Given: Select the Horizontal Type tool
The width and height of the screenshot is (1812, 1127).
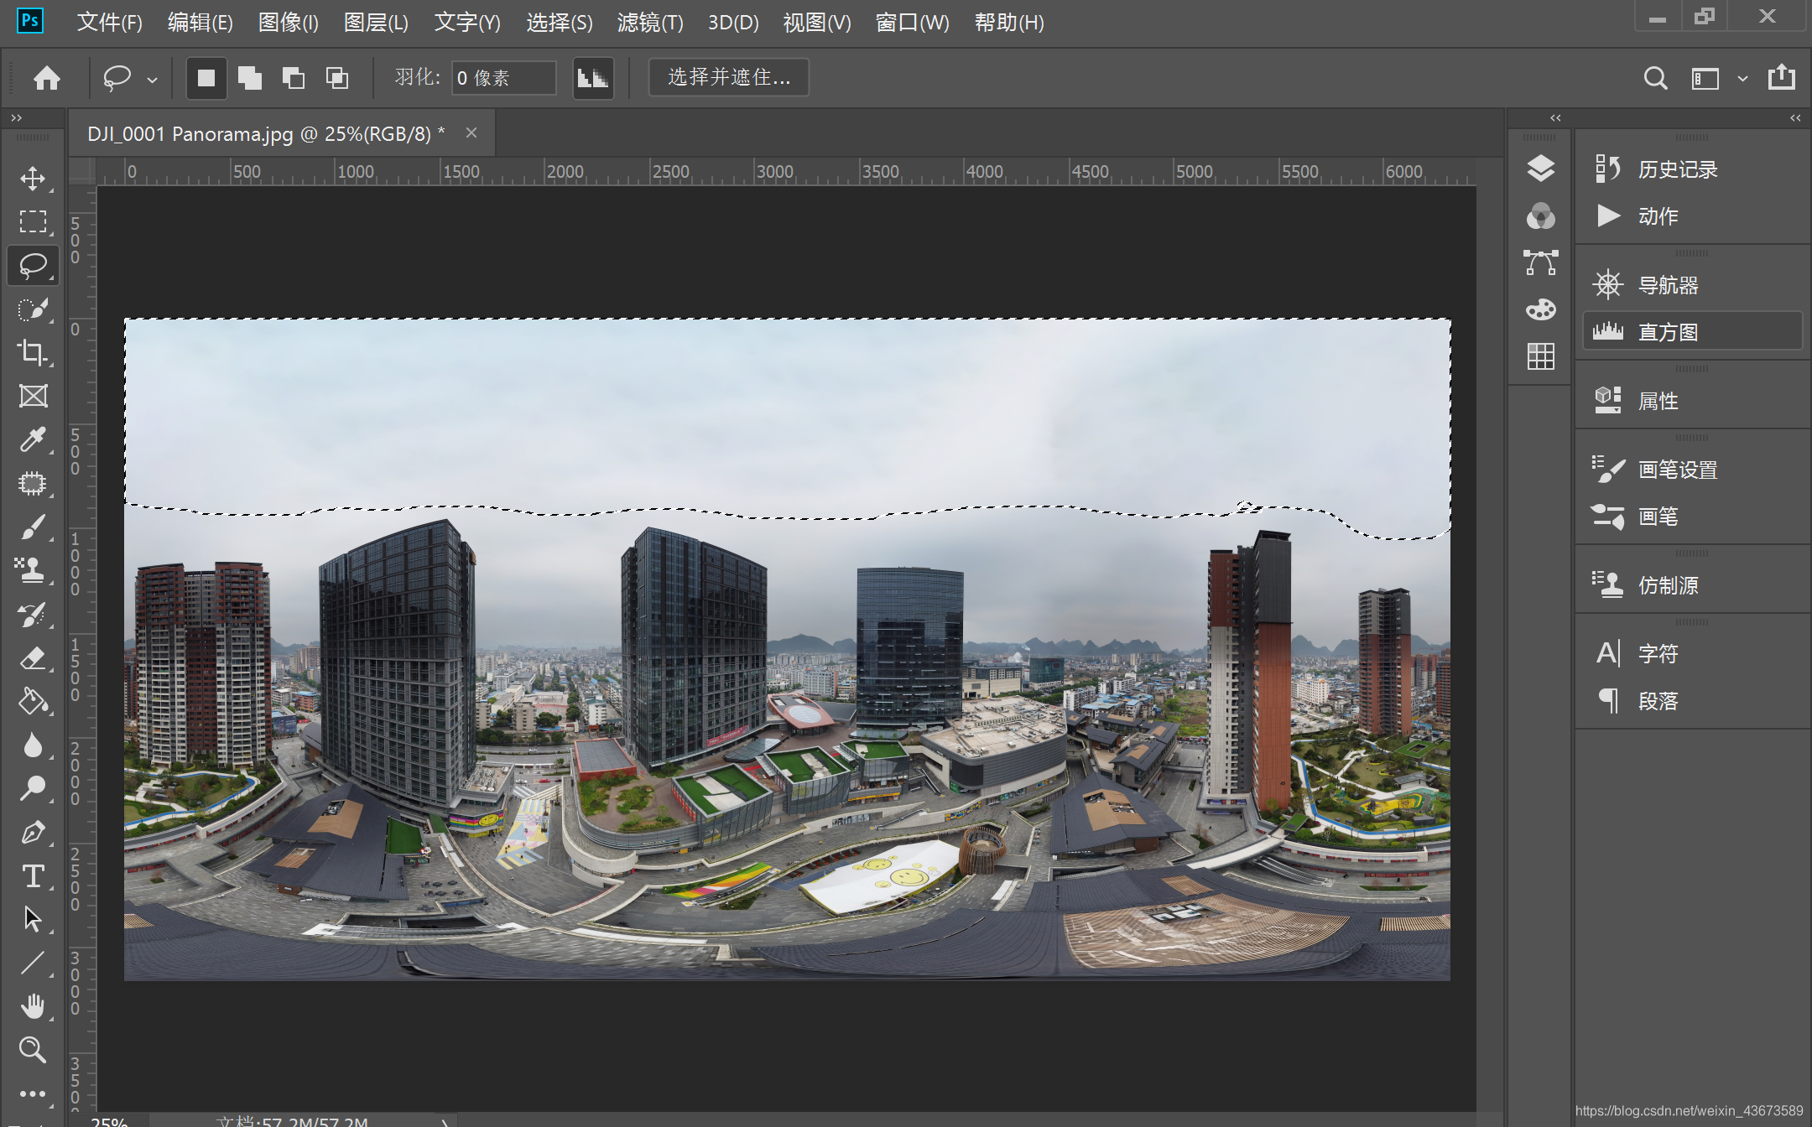Looking at the screenshot, I should 33,876.
